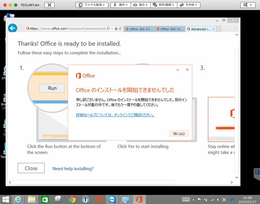This screenshot has width=260, height=204.
Task: Select the active Office installer taskbar icon
Action: [139, 199]
